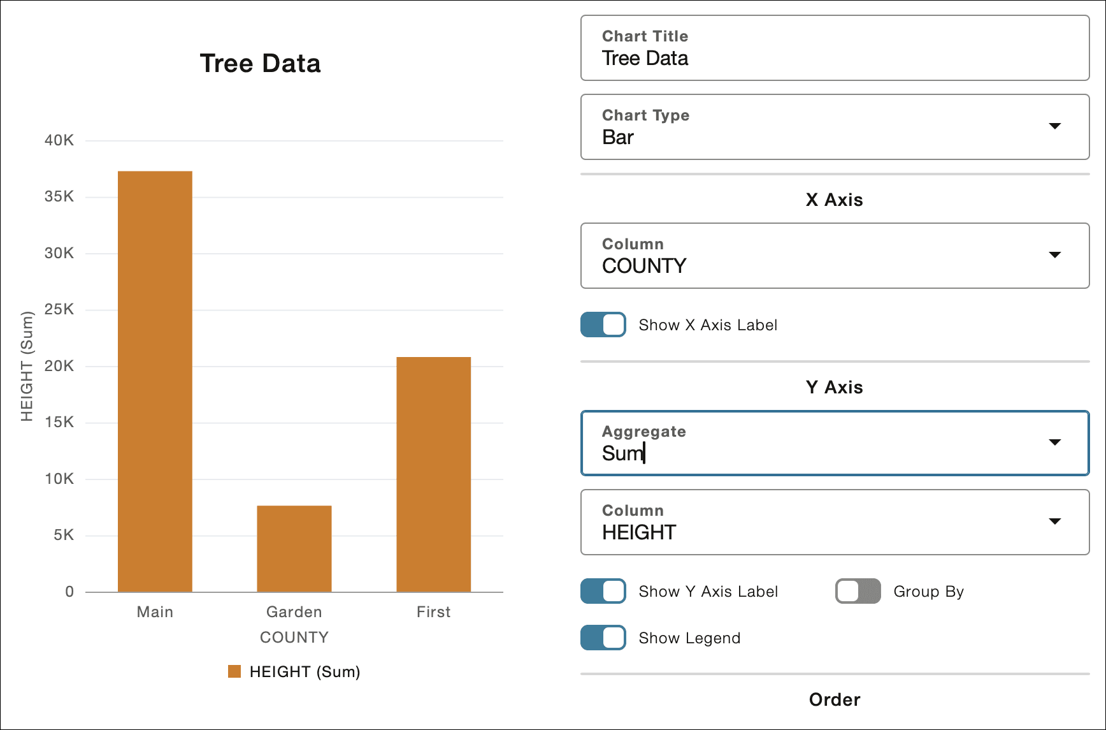Turn off Show Y Axis Label toggle
The width and height of the screenshot is (1106, 730).
pyautogui.click(x=603, y=591)
